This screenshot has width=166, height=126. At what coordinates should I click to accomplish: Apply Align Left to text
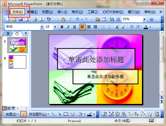click(83, 27)
